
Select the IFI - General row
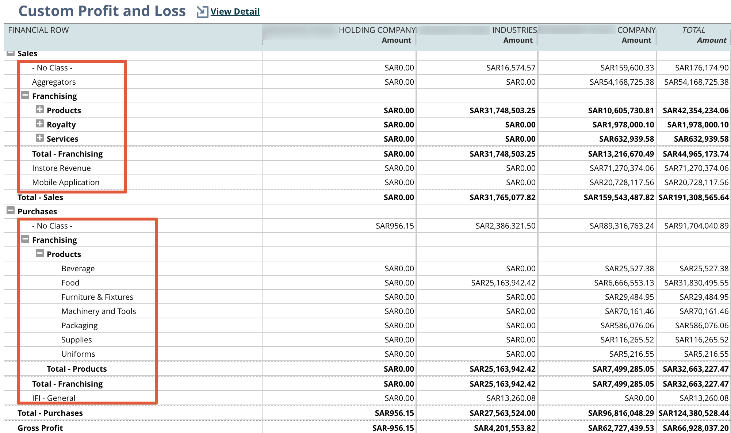[54, 398]
